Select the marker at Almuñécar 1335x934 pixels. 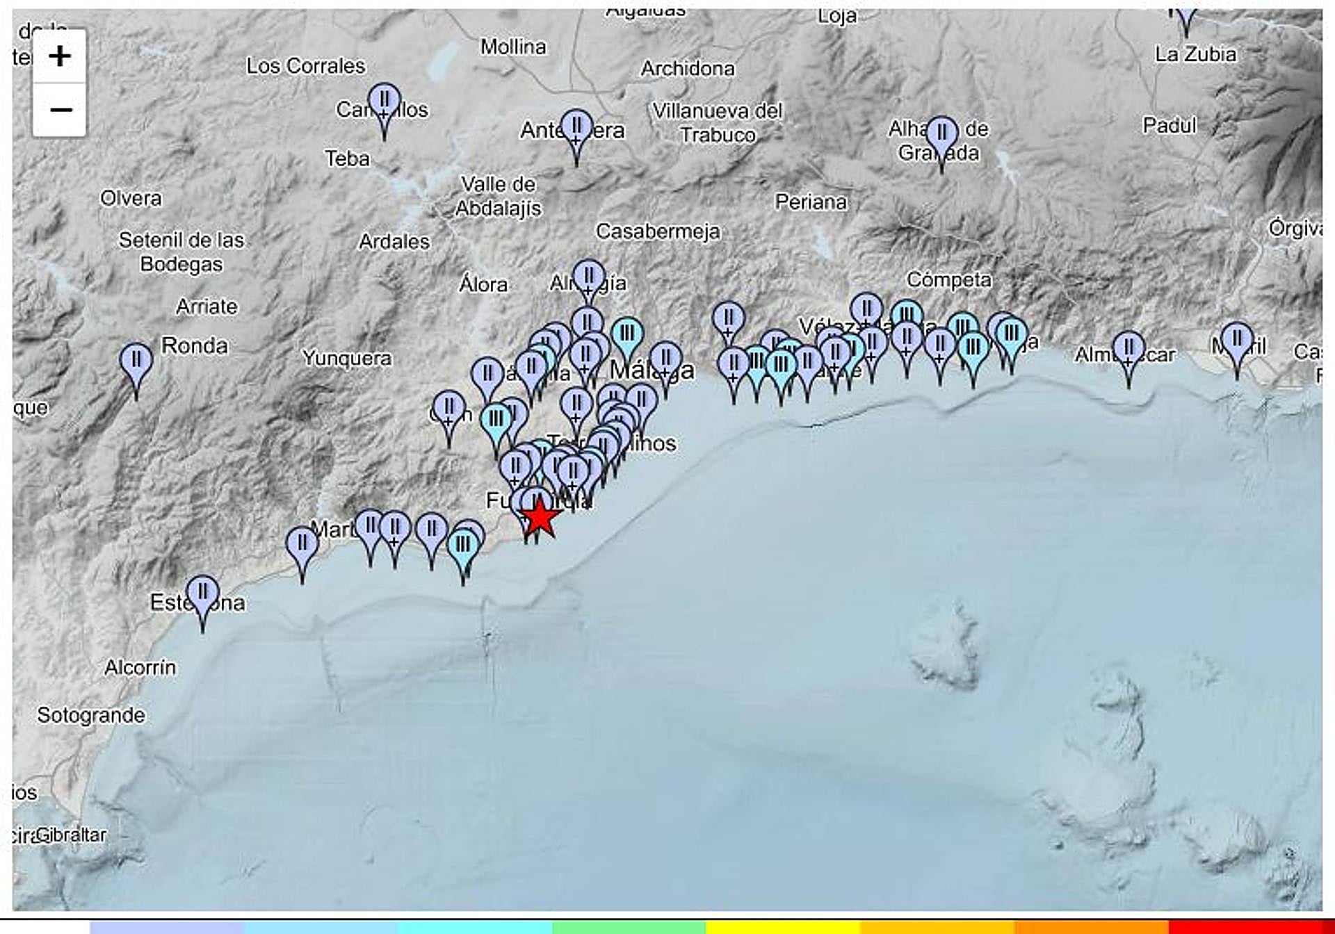[1128, 349]
